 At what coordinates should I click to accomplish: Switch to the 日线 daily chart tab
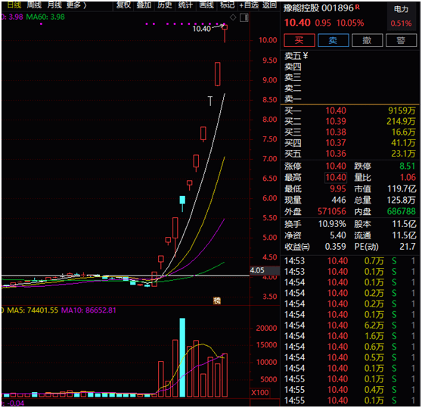coord(14,5)
